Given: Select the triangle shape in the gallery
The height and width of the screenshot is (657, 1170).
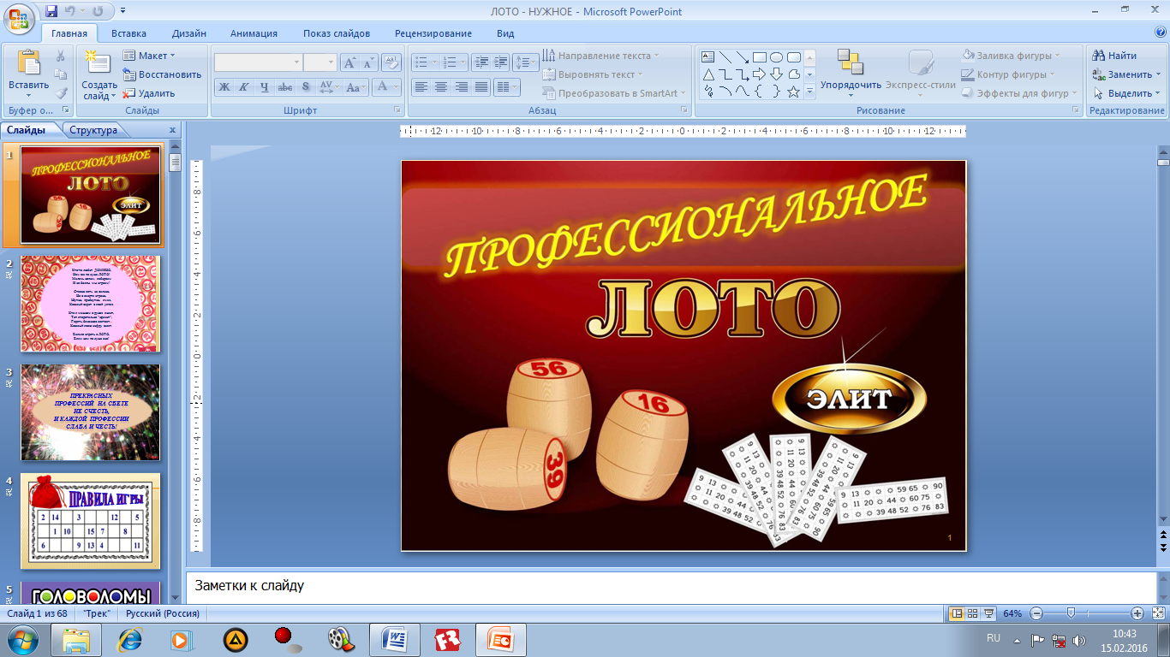Looking at the screenshot, I should [708, 74].
